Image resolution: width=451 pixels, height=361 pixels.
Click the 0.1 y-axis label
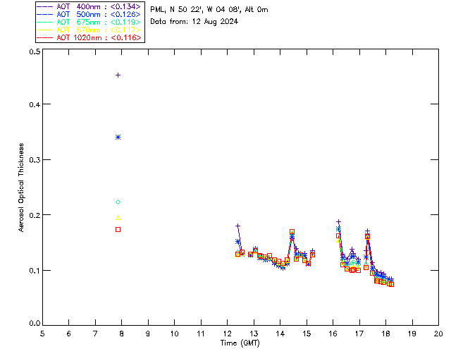click(x=35, y=271)
